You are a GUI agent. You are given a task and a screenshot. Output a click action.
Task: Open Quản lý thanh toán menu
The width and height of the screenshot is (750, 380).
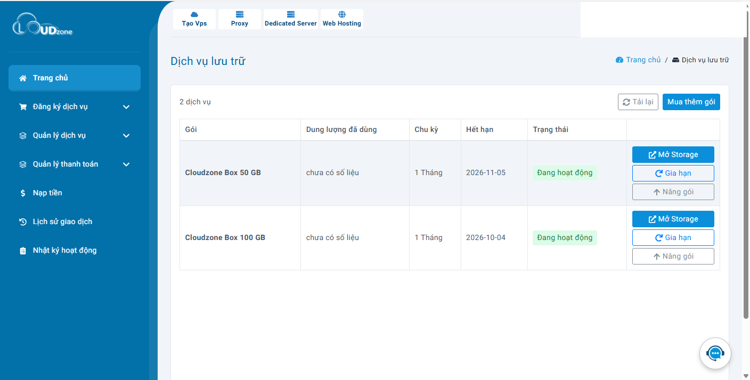(x=75, y=164)
